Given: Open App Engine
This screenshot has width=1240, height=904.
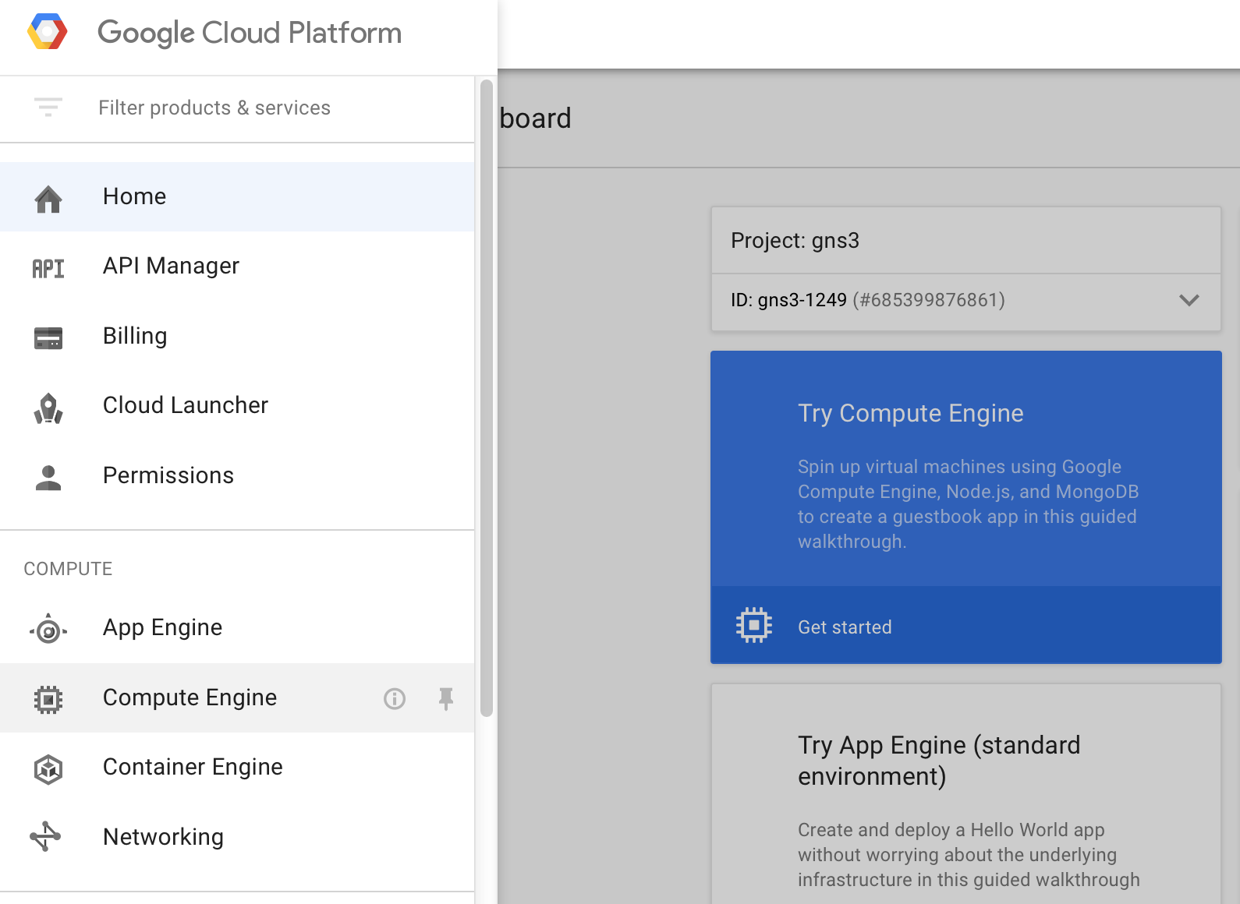Looking at the screenshot, I should pos(237,627).
